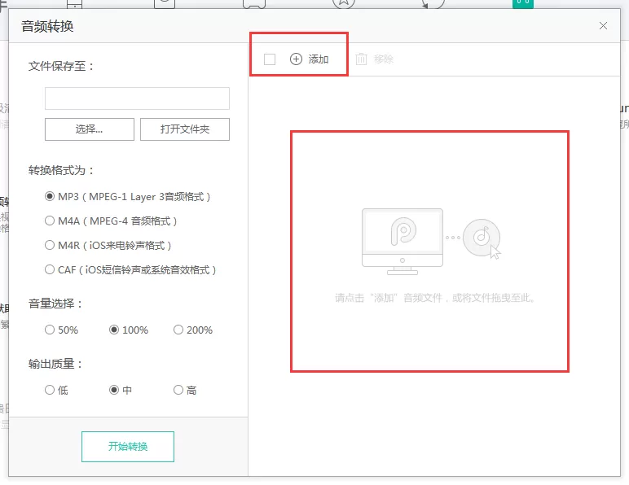Click the music disc icon in drop area
This screenshot has height=485, width=629.
[x=482, y=238]
